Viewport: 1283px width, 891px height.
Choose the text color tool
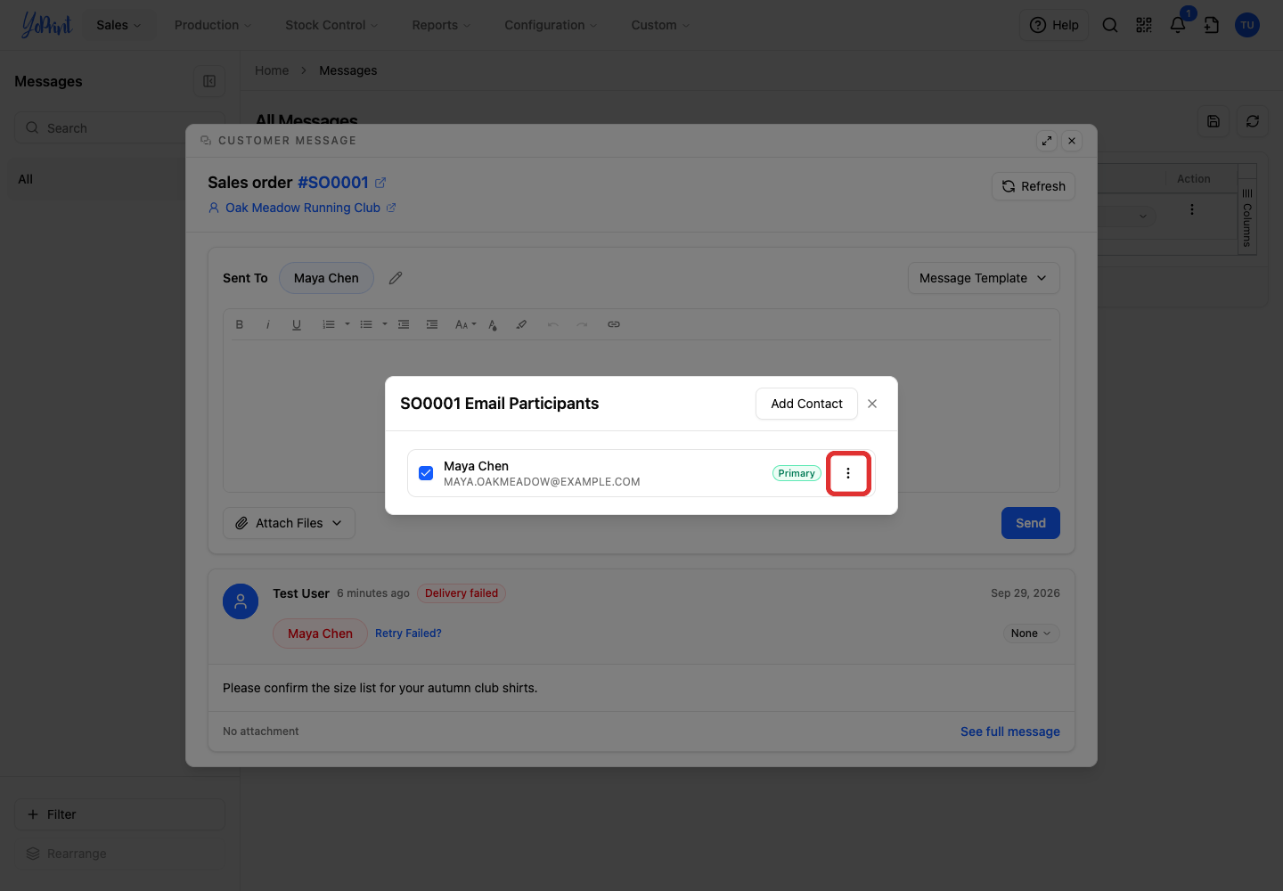point(493,324)
